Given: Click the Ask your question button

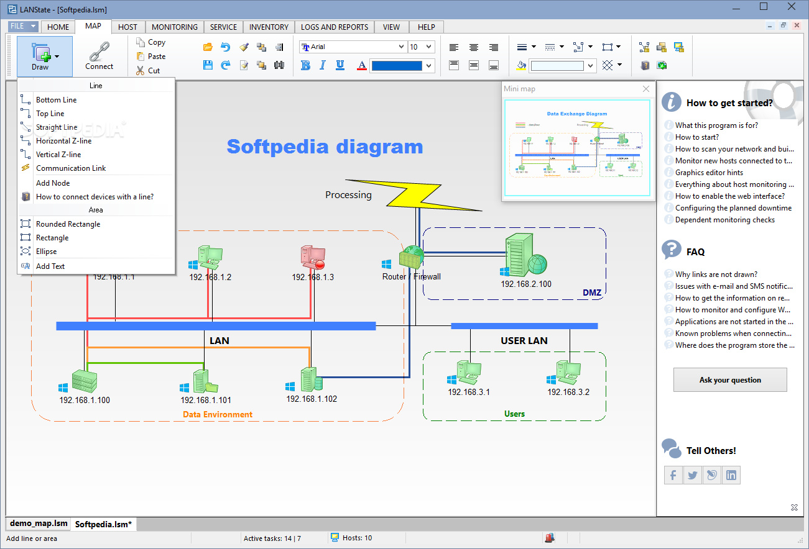Looking at the screenshot, I should 730,379.
